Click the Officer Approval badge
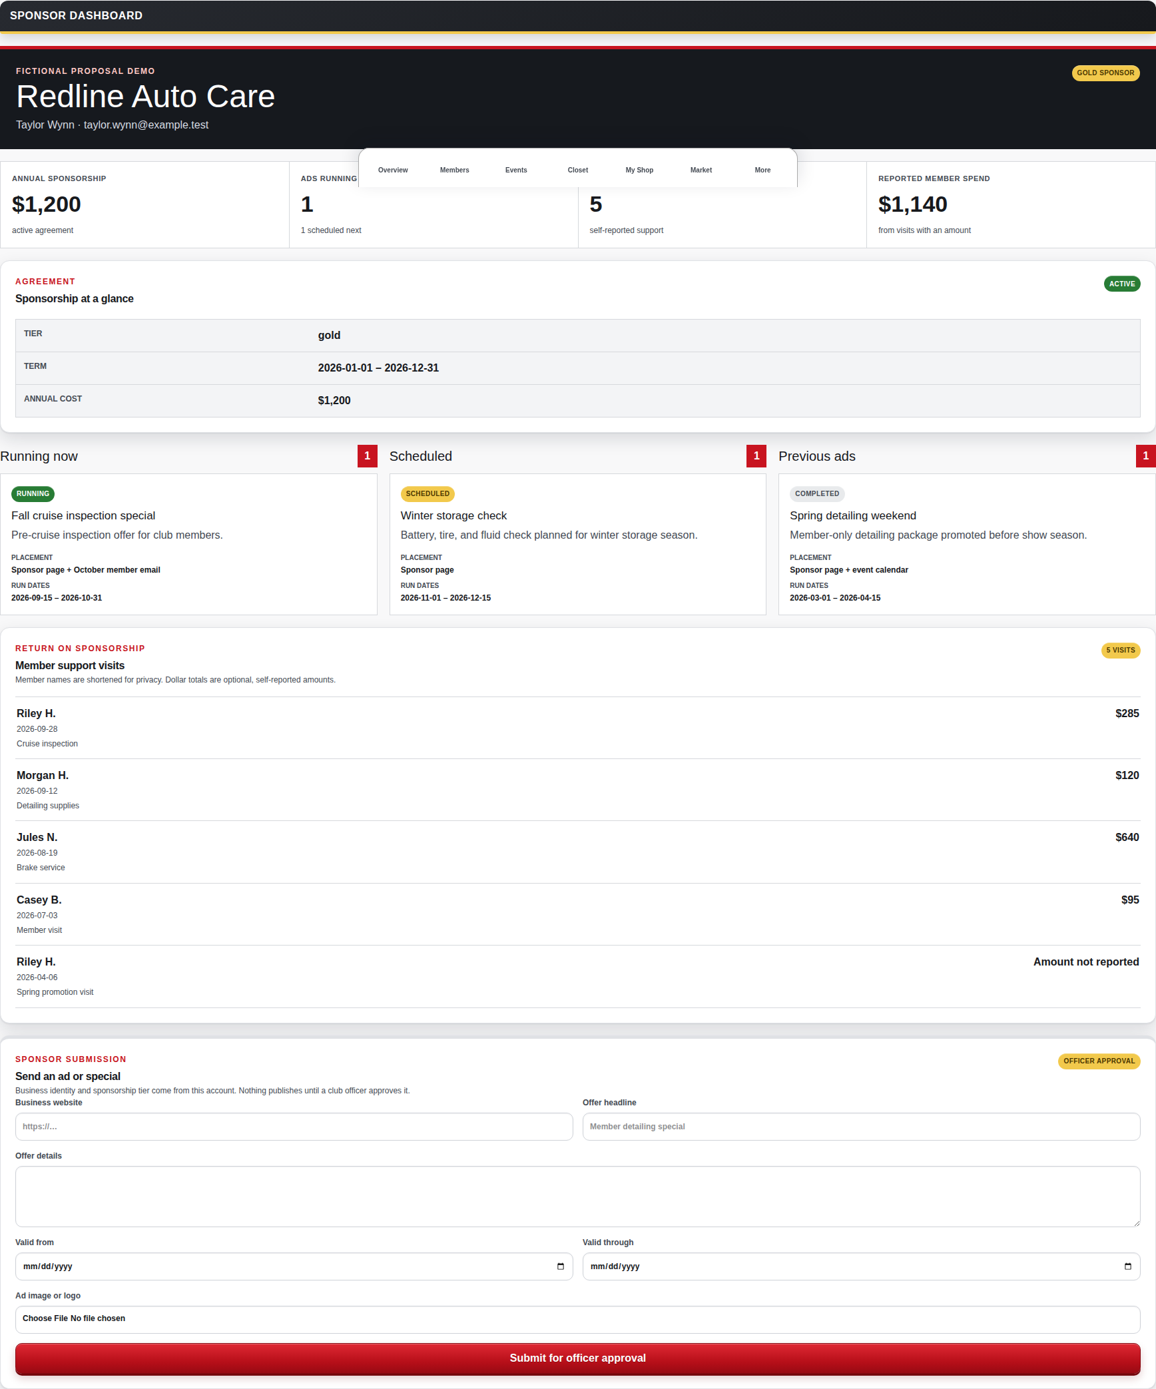This screenshot has height=1389, width=1156. coord(1099,1061)
